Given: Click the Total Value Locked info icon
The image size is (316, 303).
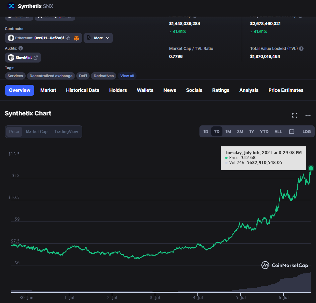Looking at the screenshot, I should 301,49.
